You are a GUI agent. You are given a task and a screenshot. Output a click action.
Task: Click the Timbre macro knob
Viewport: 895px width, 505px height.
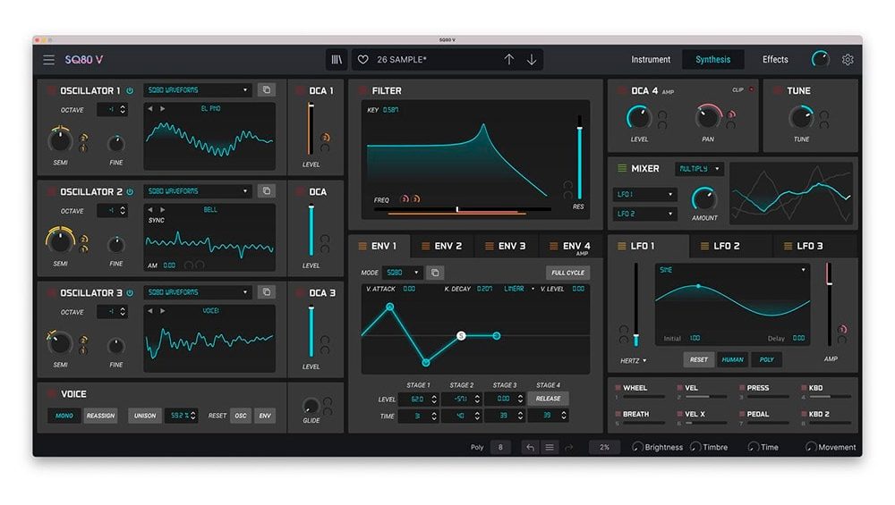click(x=695, y=447)
